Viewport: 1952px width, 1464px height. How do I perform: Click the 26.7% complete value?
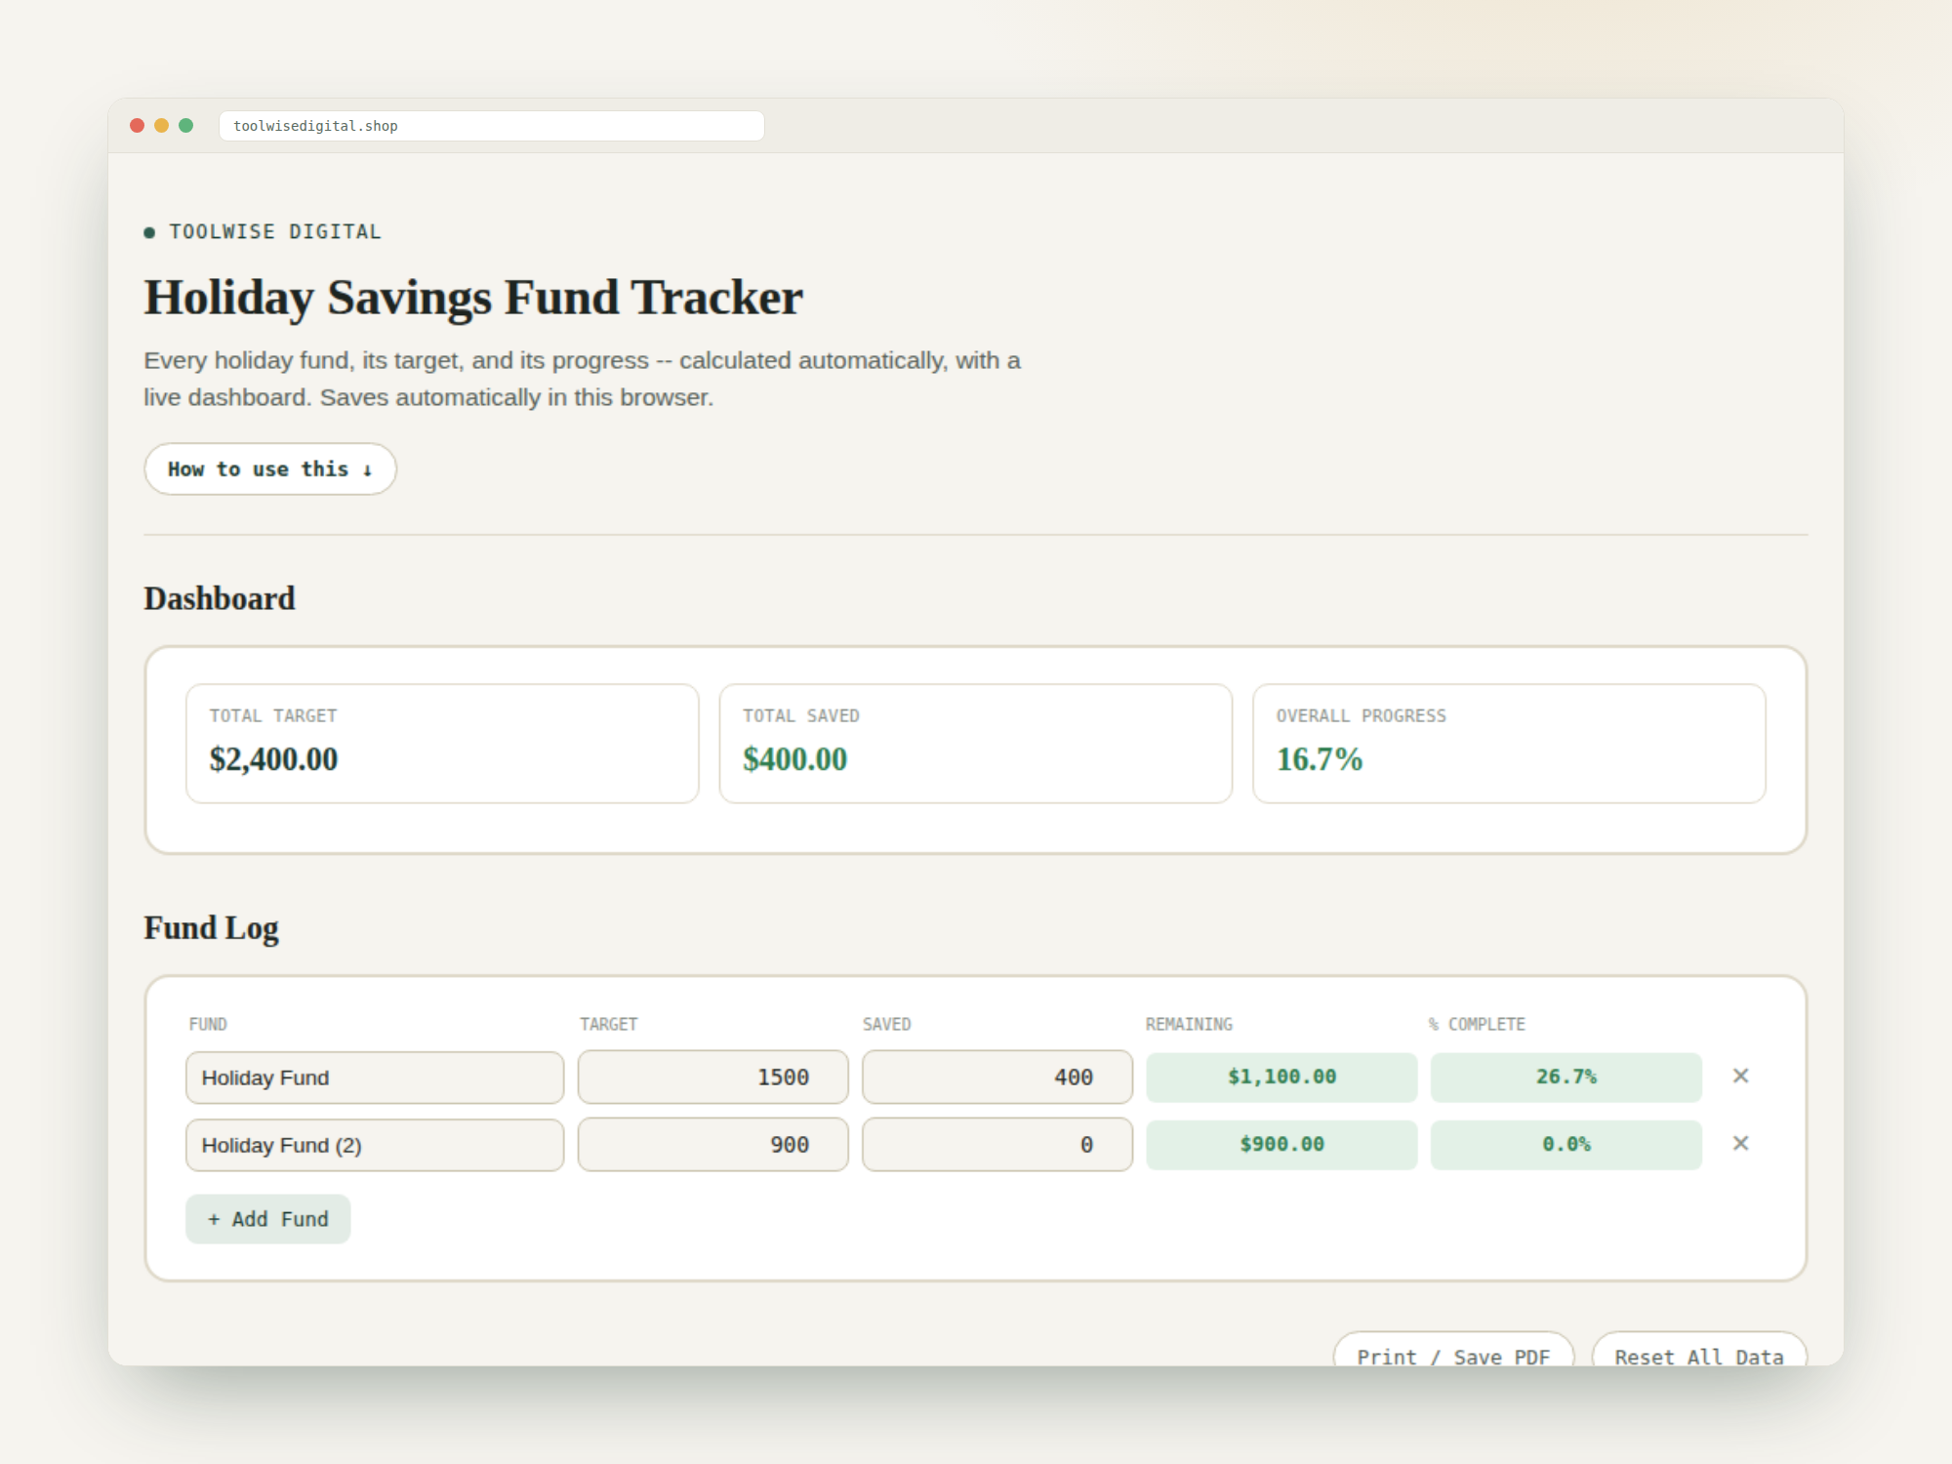(1566, 1078)
